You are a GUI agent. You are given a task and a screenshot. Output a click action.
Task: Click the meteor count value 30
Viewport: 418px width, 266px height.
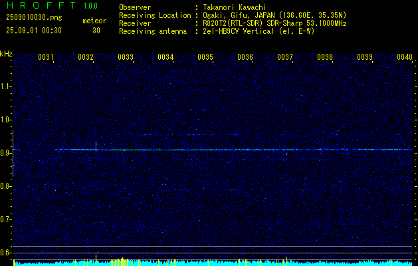(96, 31)
